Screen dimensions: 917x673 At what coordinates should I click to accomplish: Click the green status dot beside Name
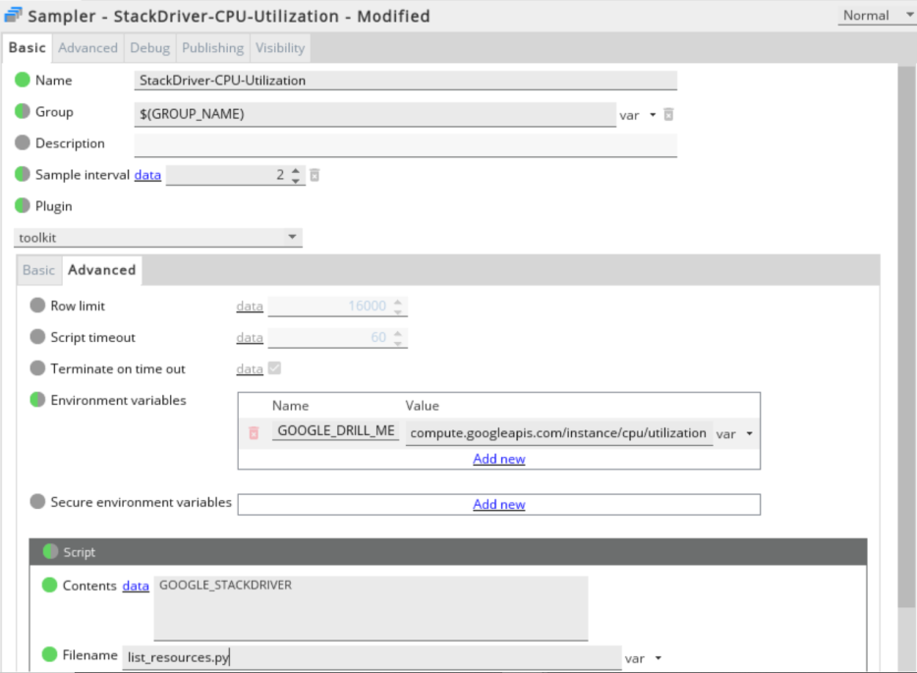(x=23, y=80)
